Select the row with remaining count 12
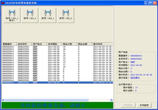158x110 pixels. pyautogui.click(x=57, y=63)
